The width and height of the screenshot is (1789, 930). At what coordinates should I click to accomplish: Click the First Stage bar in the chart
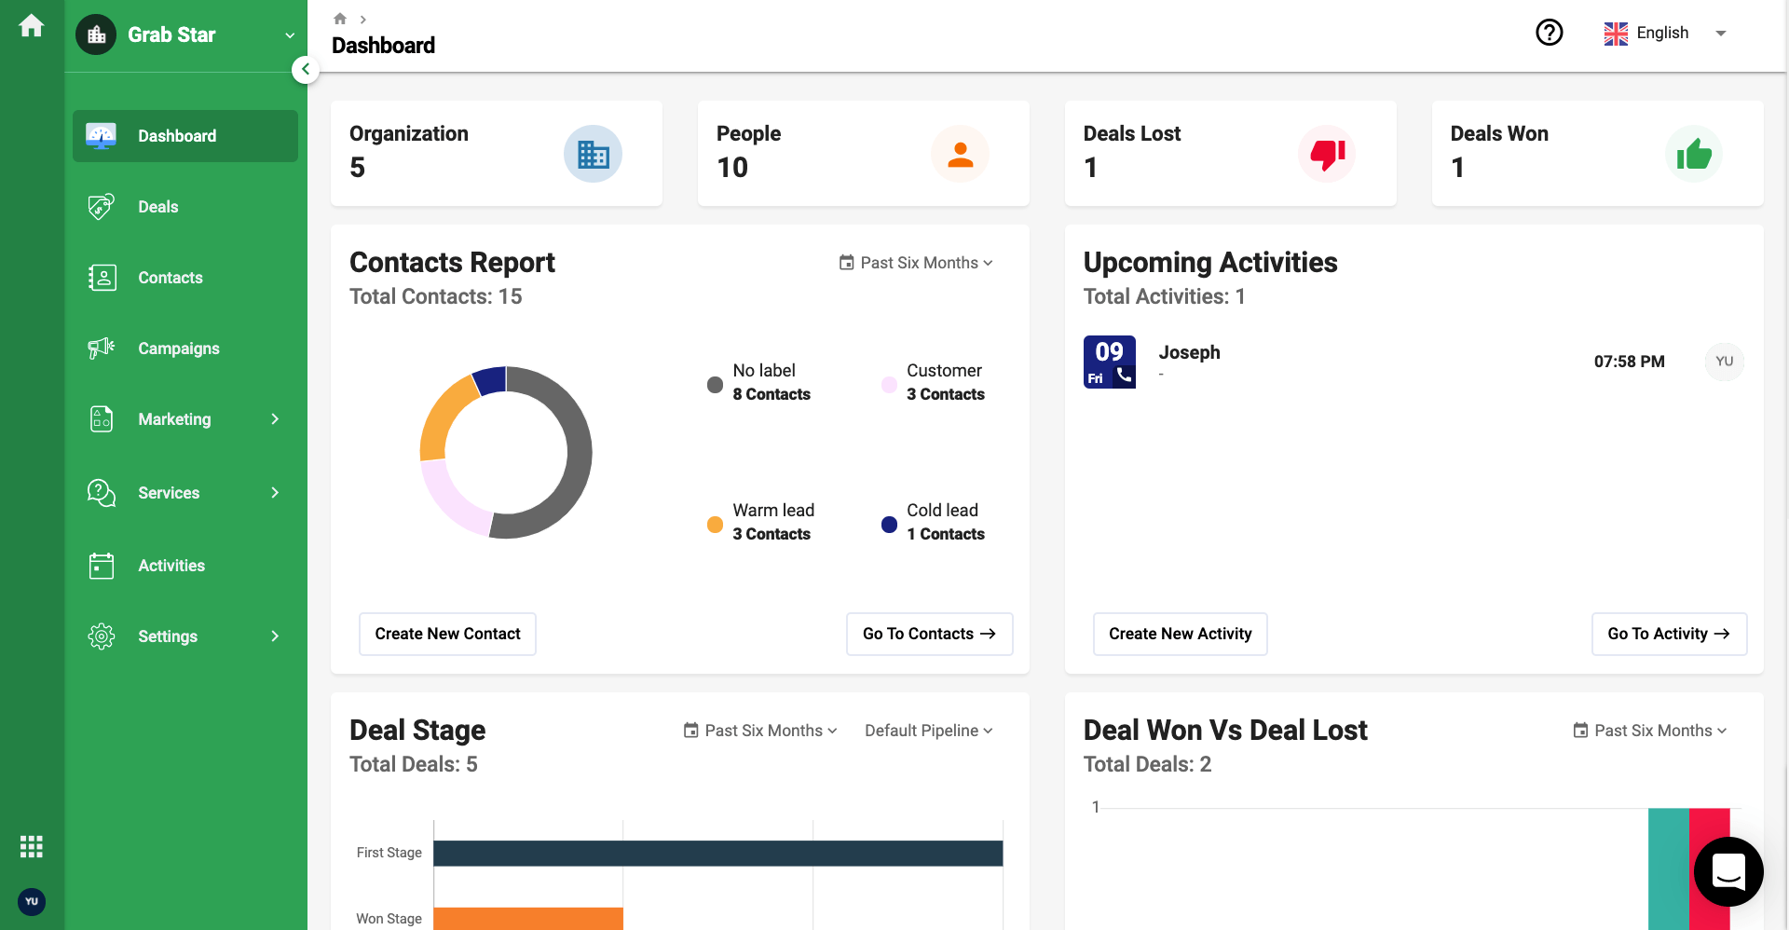click(x=718, y=854)
